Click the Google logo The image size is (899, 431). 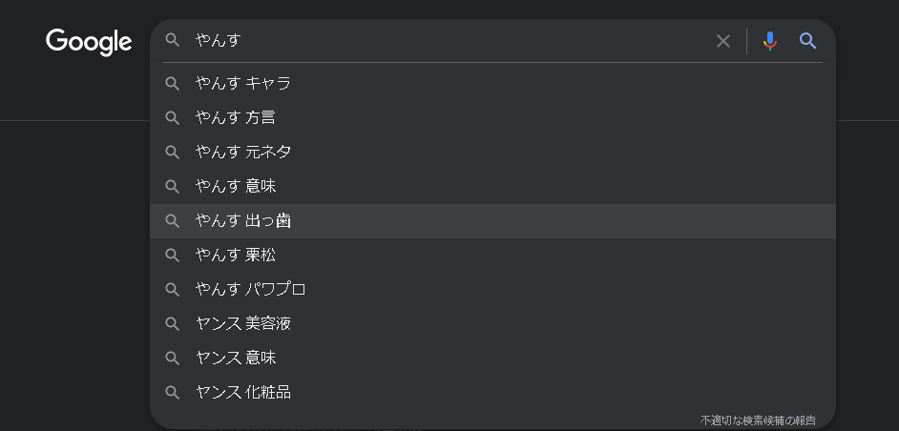(89, 42)
